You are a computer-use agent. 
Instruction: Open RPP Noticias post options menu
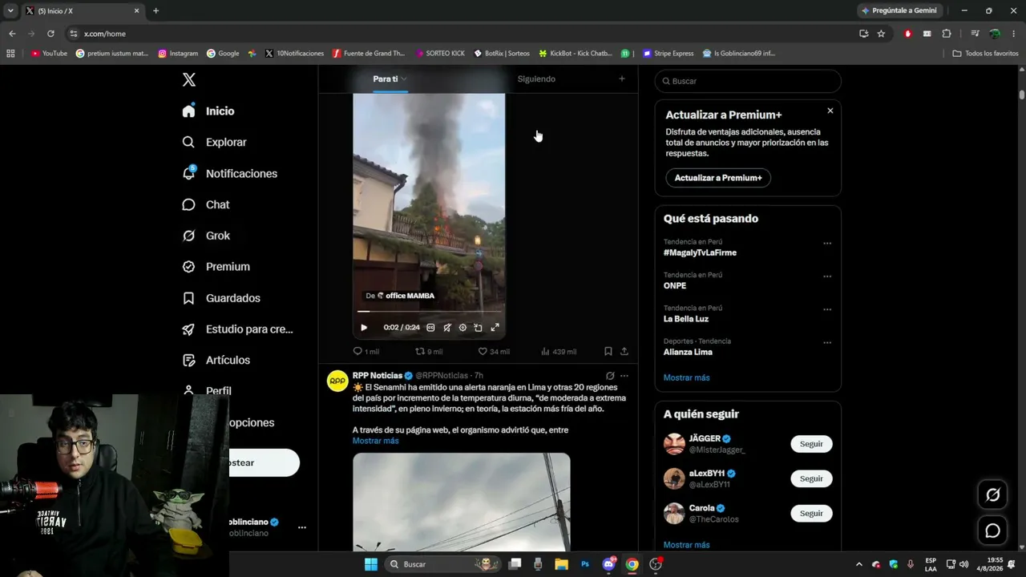coord(624,376)
